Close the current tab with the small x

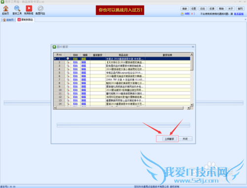(x=246, y=20)
